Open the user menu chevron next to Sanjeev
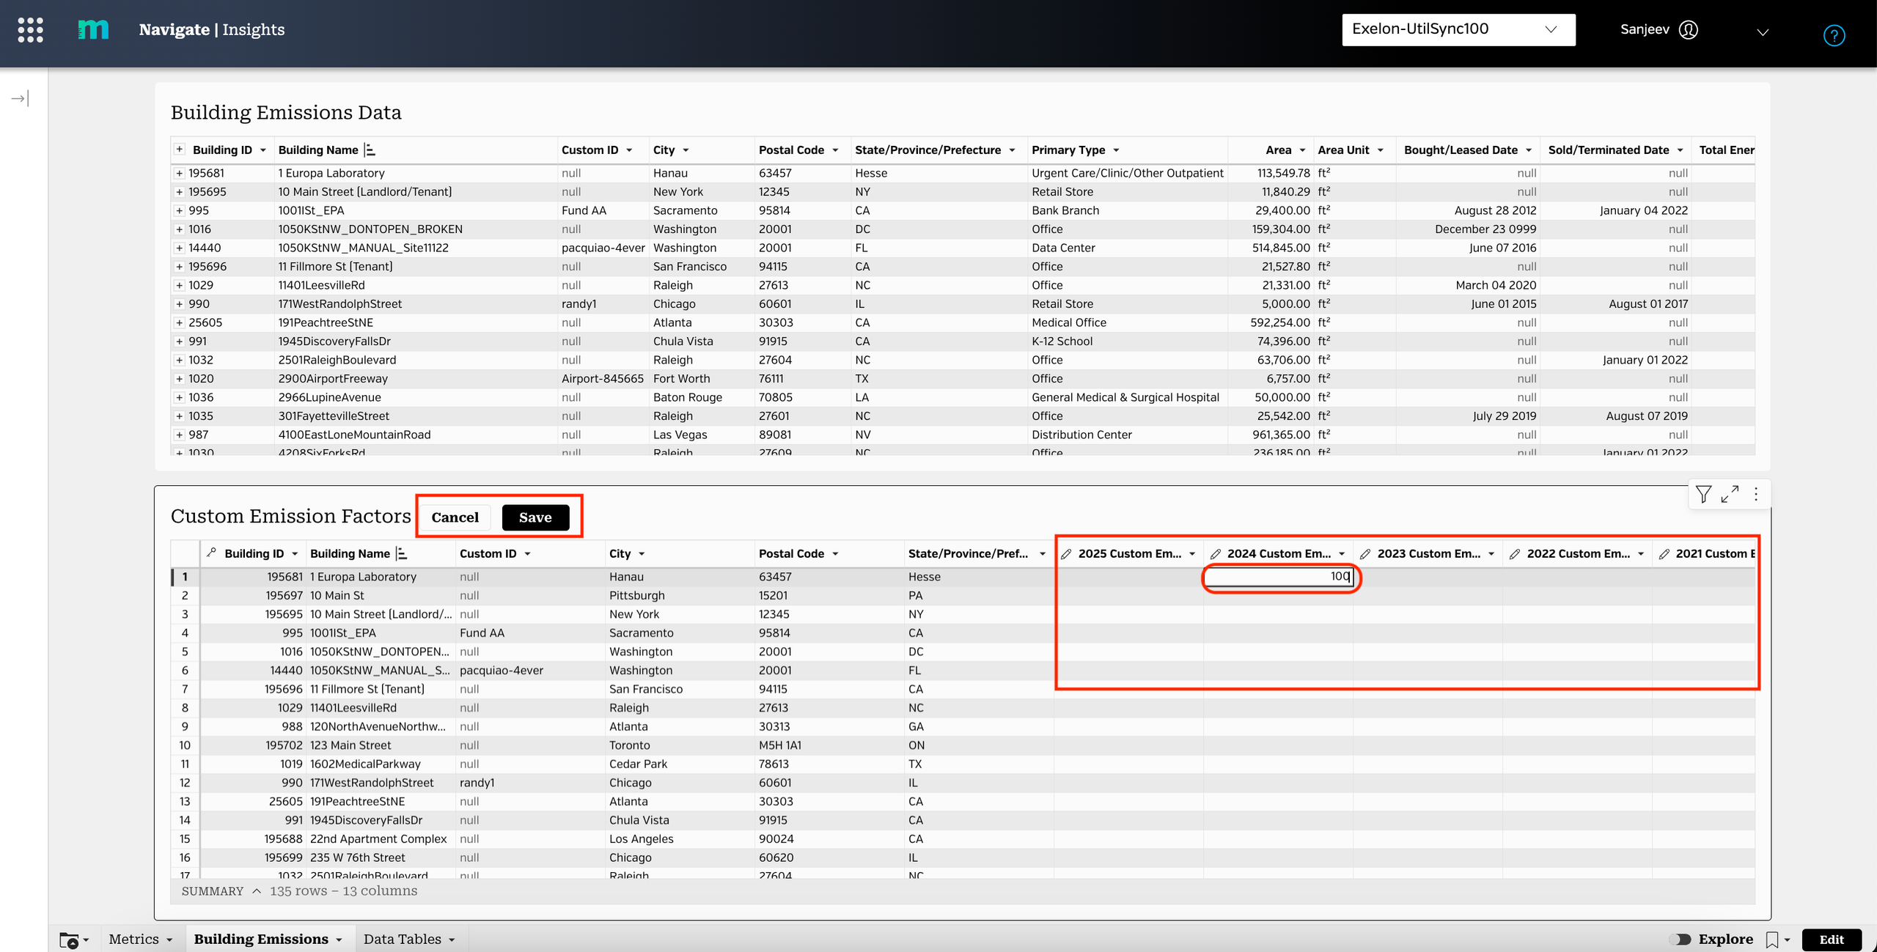1877x952 pixels. pos(1763,32)
